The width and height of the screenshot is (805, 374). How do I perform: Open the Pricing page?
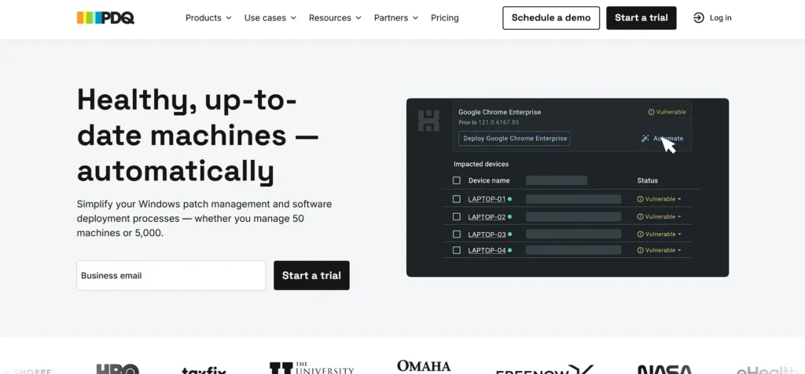[444, 18]
